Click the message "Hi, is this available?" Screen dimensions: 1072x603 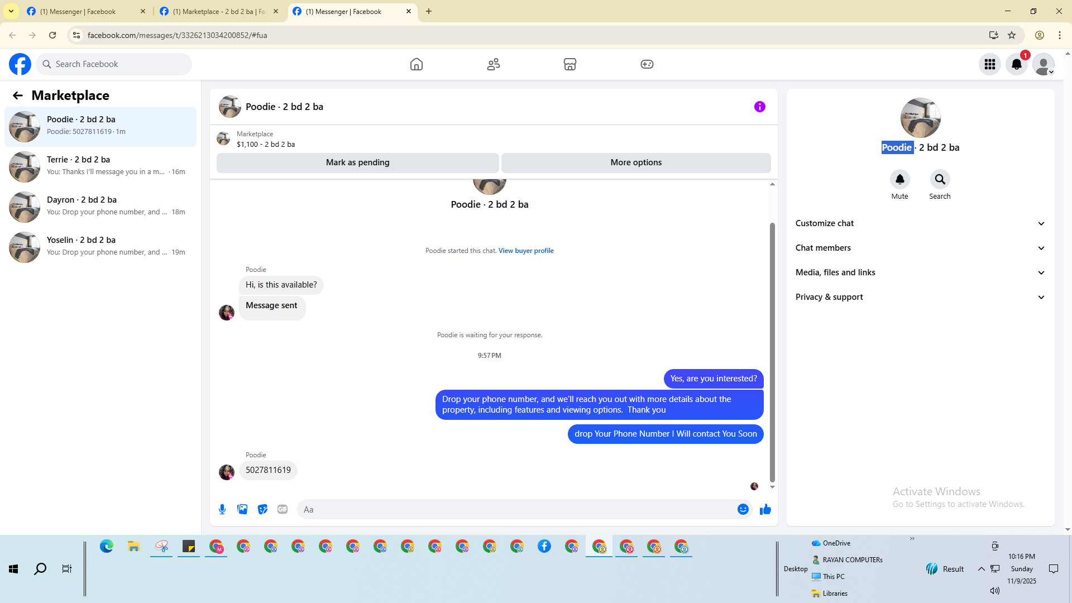(281, 285)
